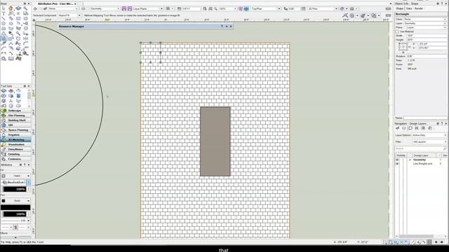Screen dimensions: 449x252
Task: Select the Pan hand tool in Basic palette
Action: coord(11,8)
